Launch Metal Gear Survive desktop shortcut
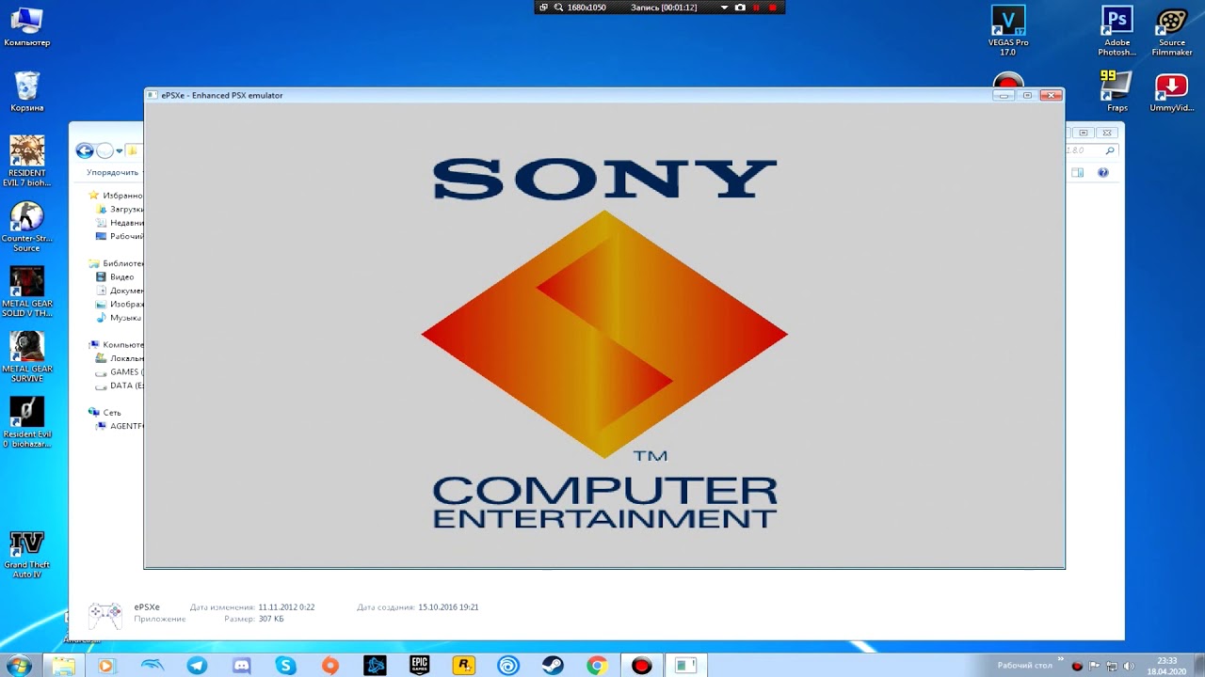This screenshot has height=677, width=1205. (x=26, y=357)
